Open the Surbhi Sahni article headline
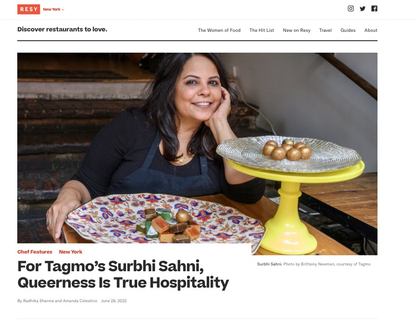The image size is (416, 323). pyautogui.click(x=123, y=274)
